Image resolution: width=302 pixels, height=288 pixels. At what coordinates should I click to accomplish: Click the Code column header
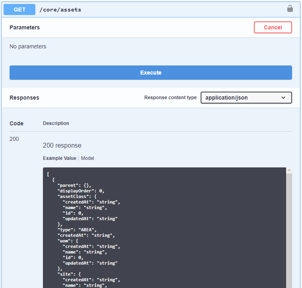coord(16,123)
